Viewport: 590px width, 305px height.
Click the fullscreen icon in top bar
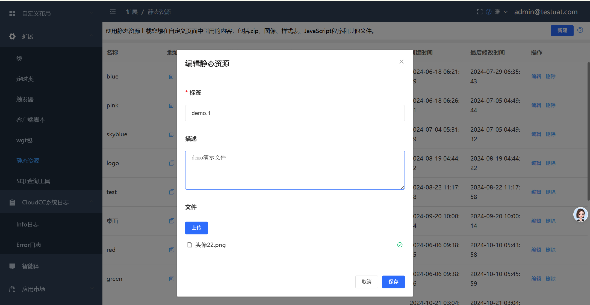tap(480, 12)
